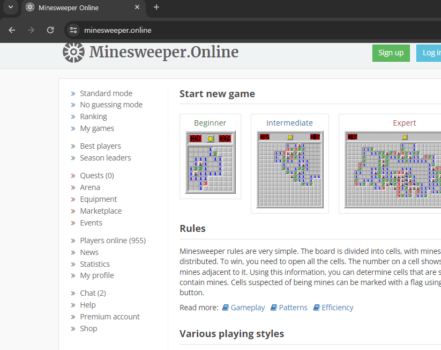Start an Expert game via its title
Viewport: 441px width, 350px height.
coord(405,123)
